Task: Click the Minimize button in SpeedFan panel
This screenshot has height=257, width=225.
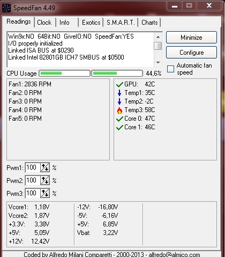Action: pos(191,38)
